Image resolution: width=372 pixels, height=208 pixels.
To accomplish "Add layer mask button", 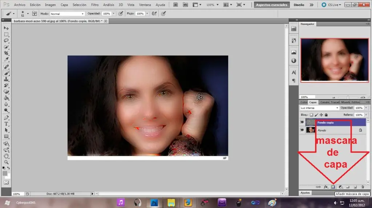I will (333, 187).
